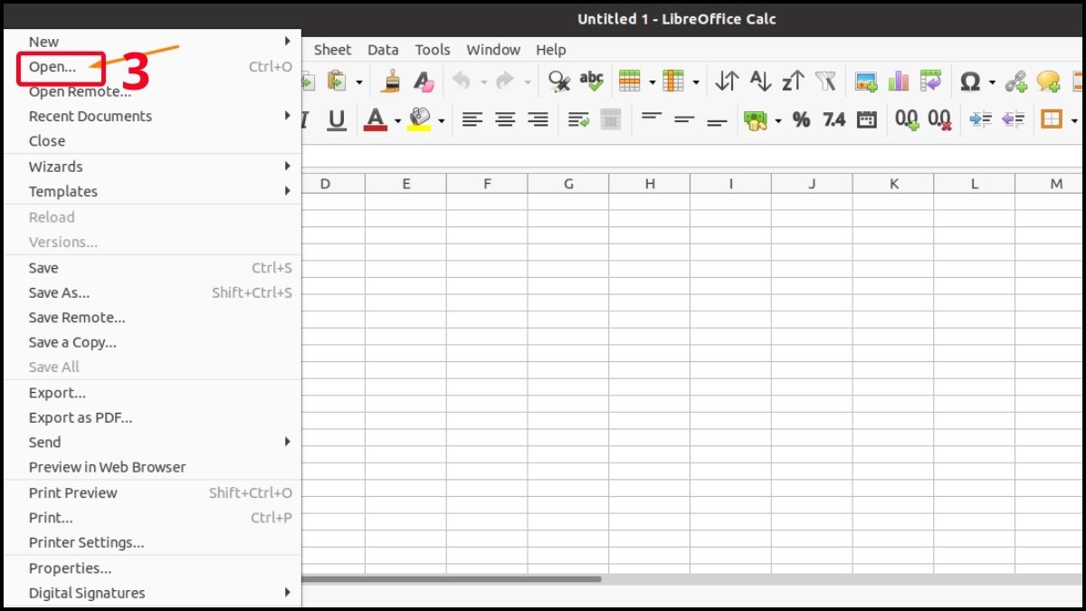The image size is (1086, 611).
Task: Delete a decimal place
Action: point(940,119)
